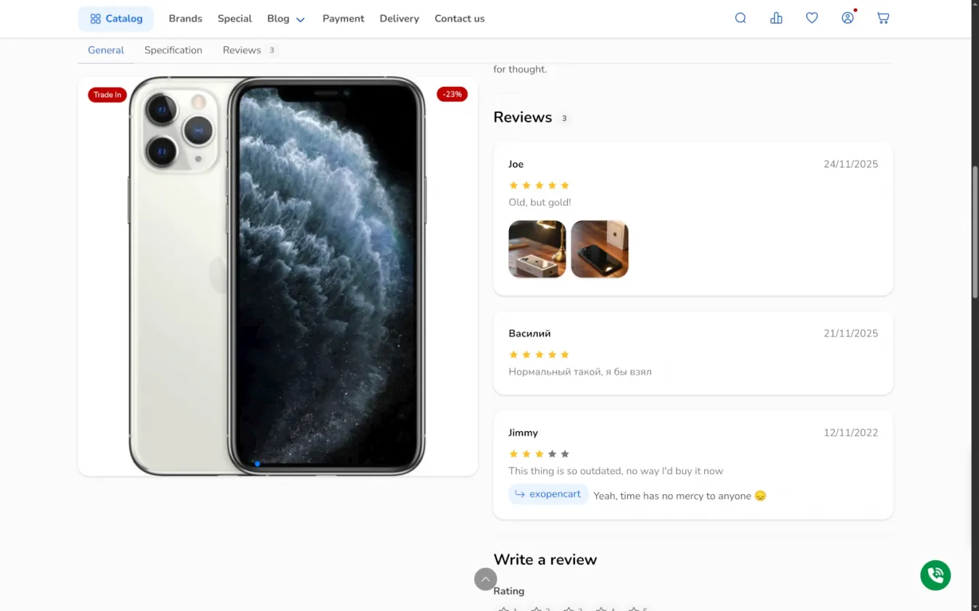Viewport: 979px width, 611px height.
Task: Click the green phone callback button
Action: point(935,575)
